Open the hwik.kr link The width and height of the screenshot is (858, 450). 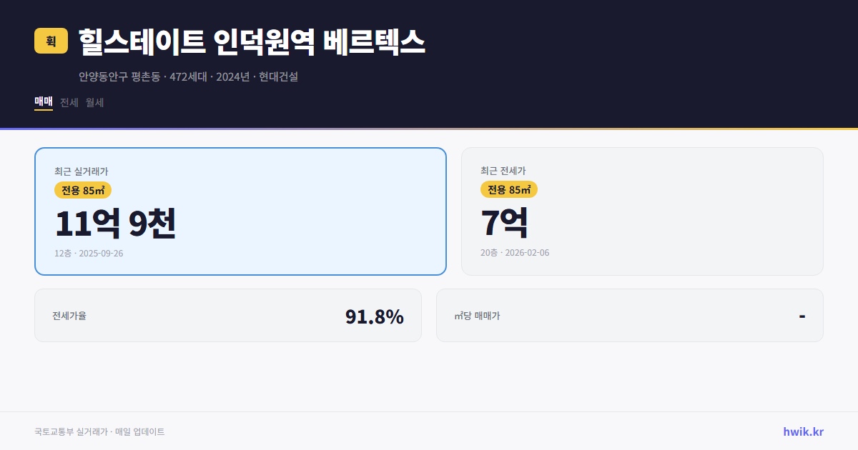click(x=802, y=431)
